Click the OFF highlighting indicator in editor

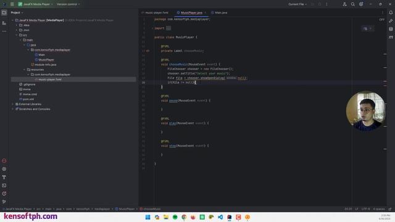tap(381, 19)
